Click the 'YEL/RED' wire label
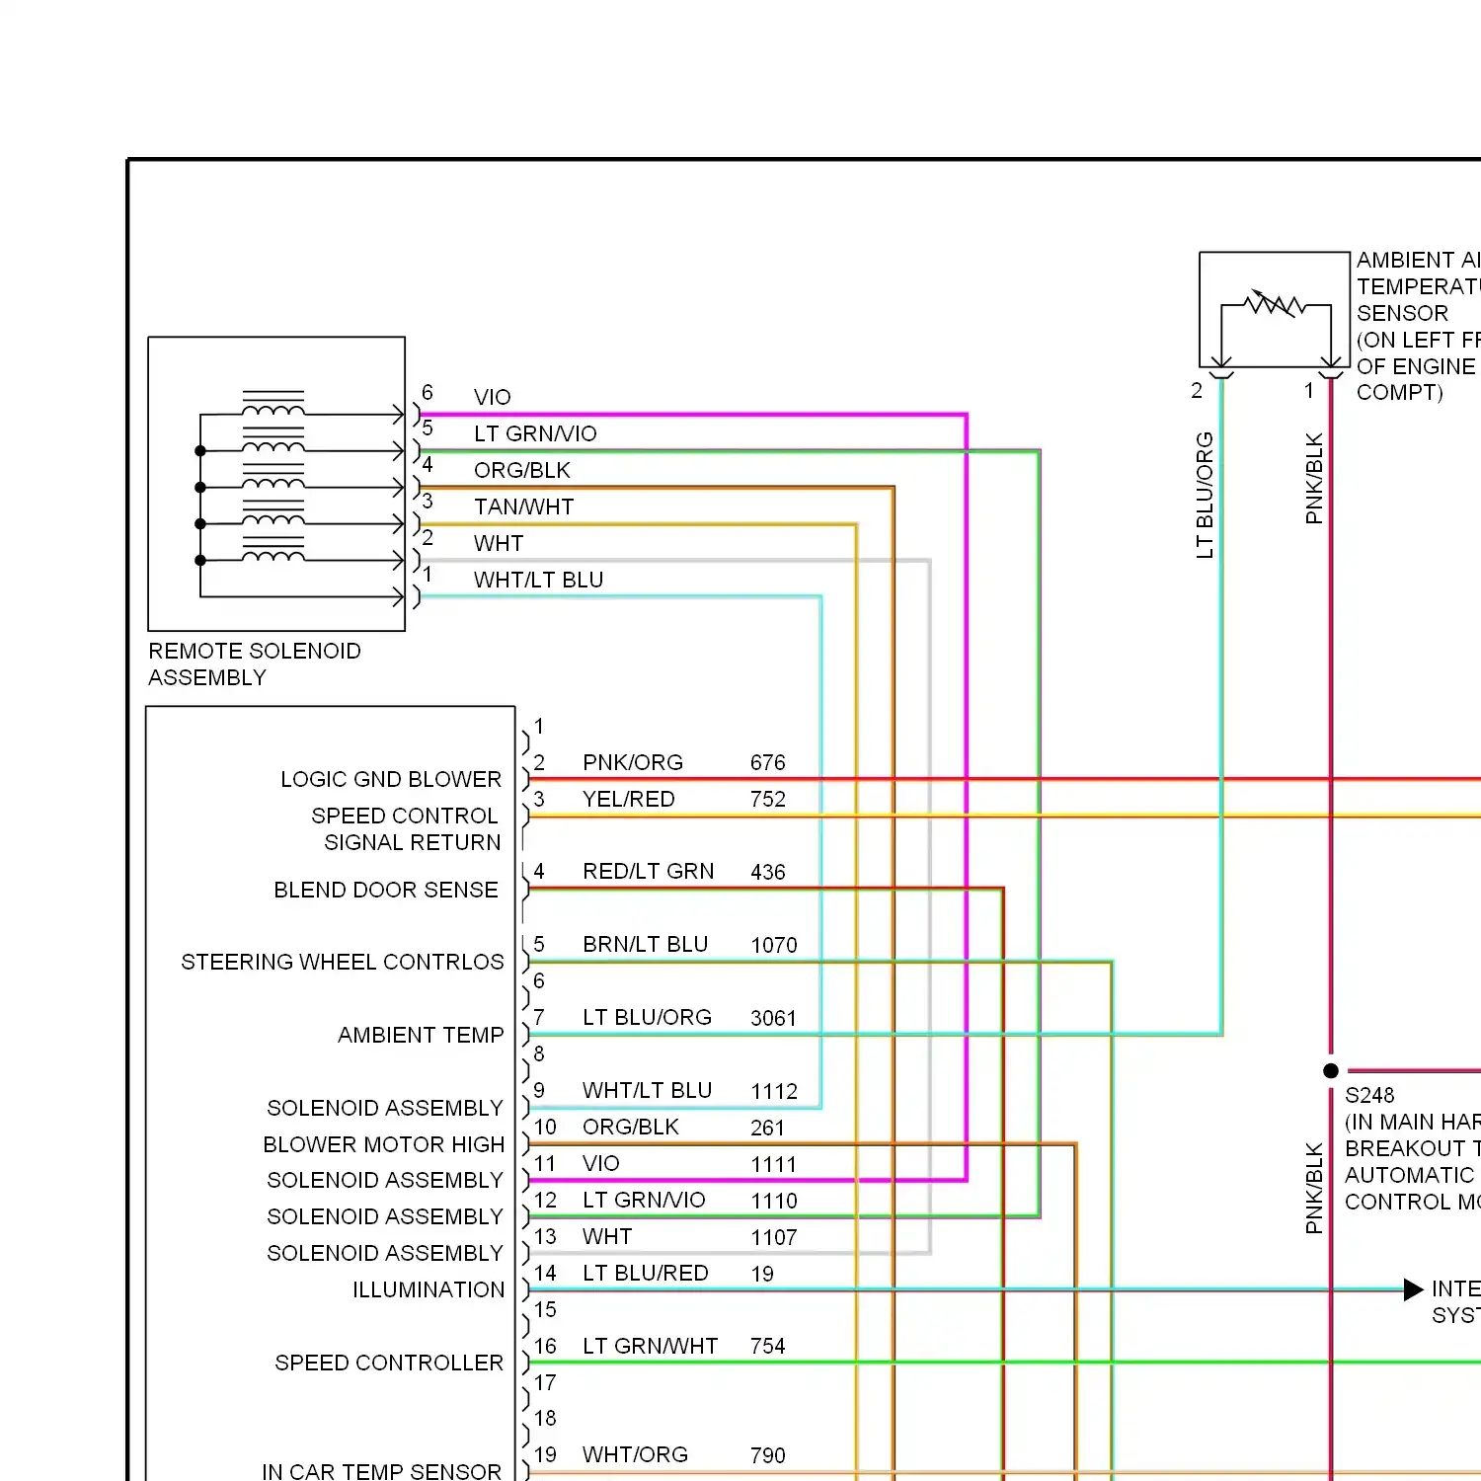 click(629, 799)
